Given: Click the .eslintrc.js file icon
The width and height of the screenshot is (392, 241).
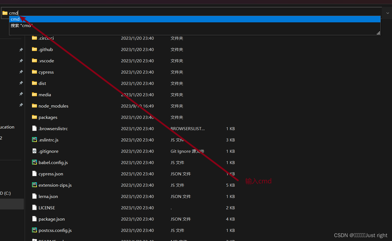Looking at the screenshot, I should pyautogui.click(x=34, y=140).
